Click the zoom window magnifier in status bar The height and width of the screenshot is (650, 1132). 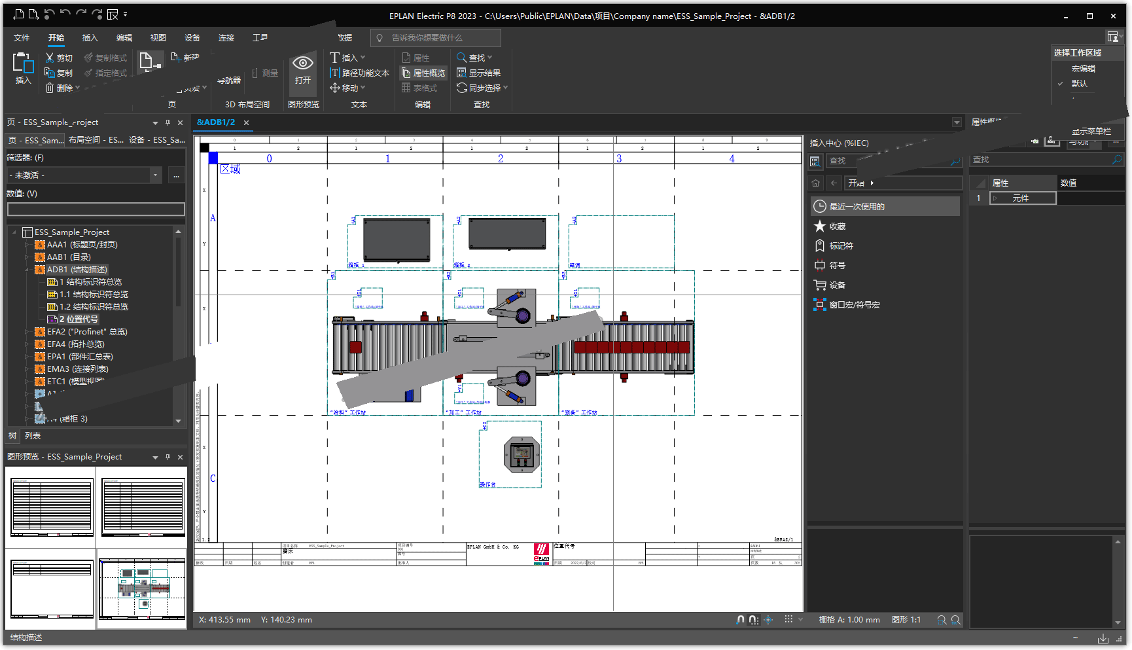click(x=942, y=620)
